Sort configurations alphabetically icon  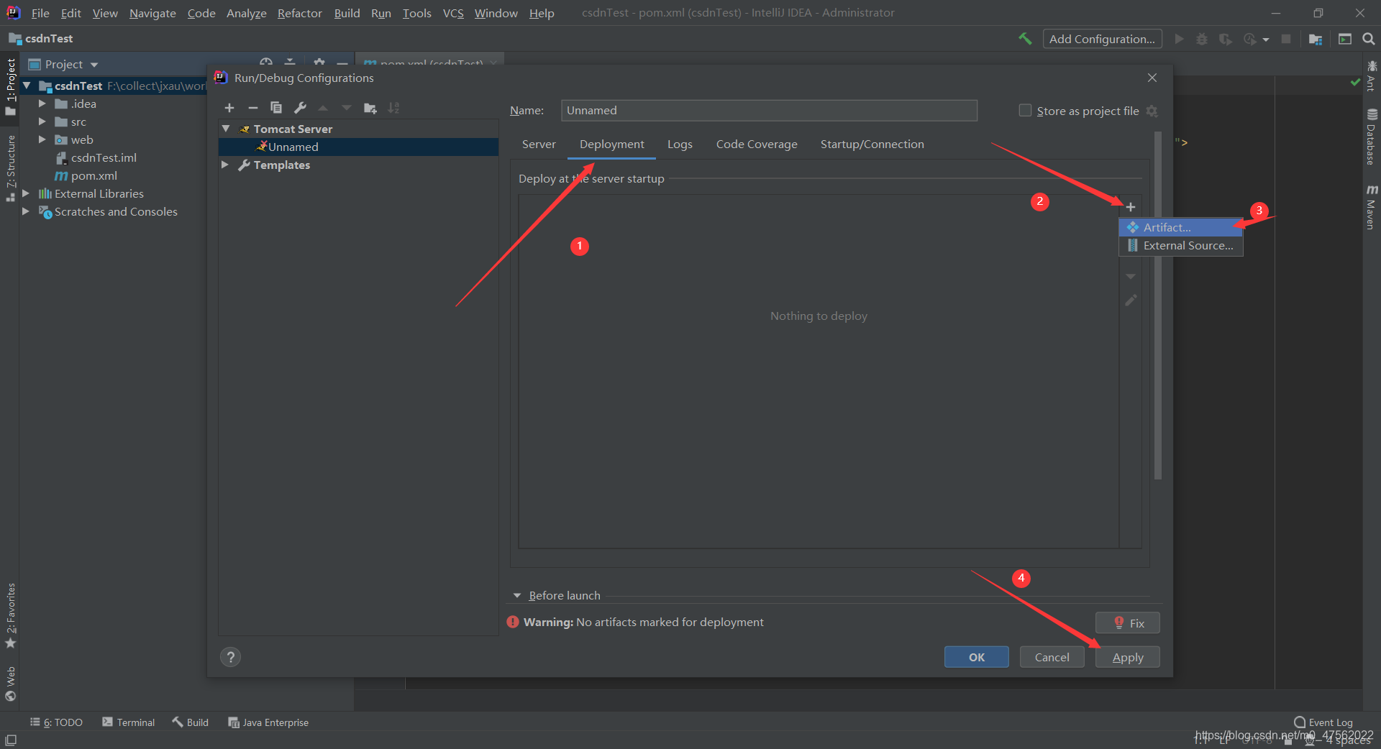[393, 108]
